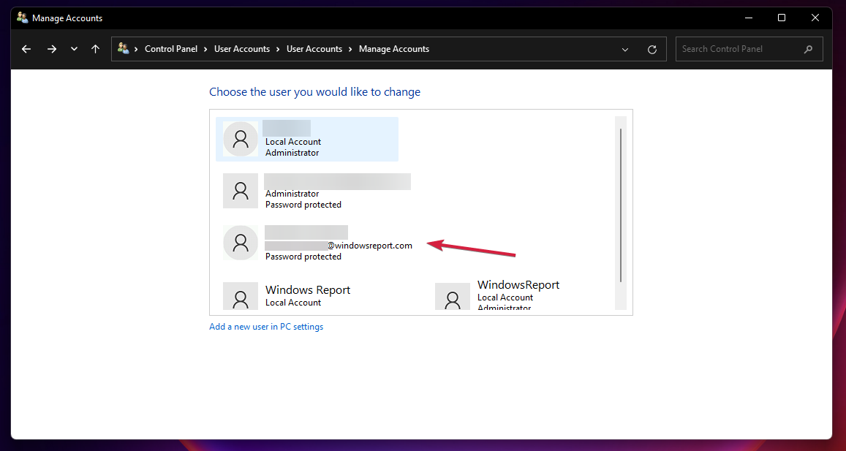Close the Manage Accounts window
The width and height of the screenshot is (846, 451).
pyautogui.click(x=815, y=18)
